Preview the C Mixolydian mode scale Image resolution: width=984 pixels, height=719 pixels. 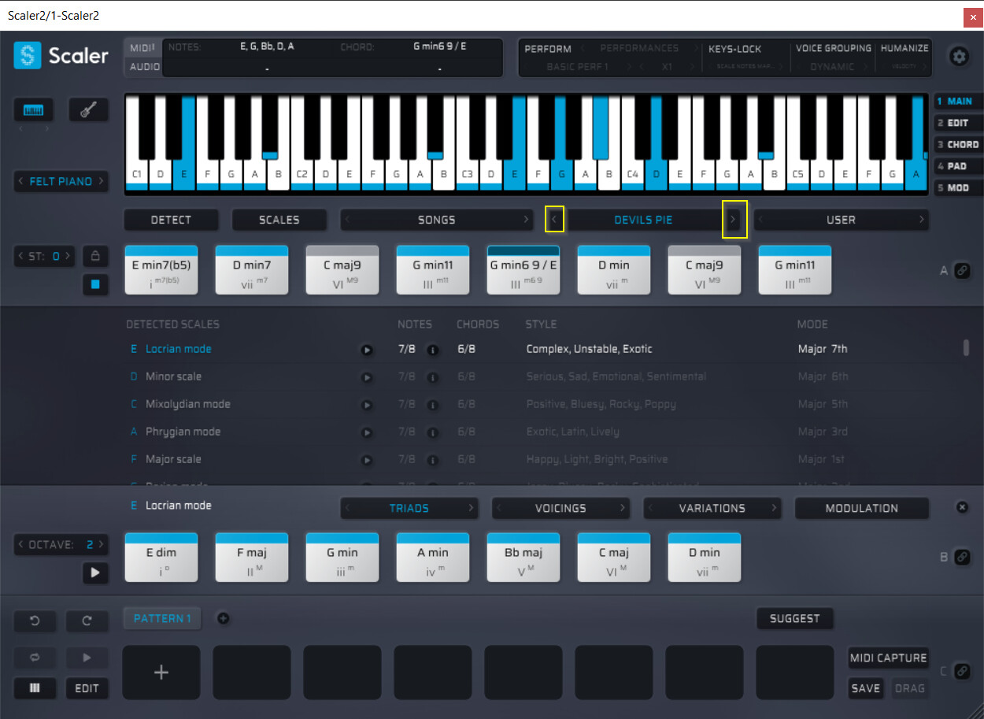[x=367, y=405]
